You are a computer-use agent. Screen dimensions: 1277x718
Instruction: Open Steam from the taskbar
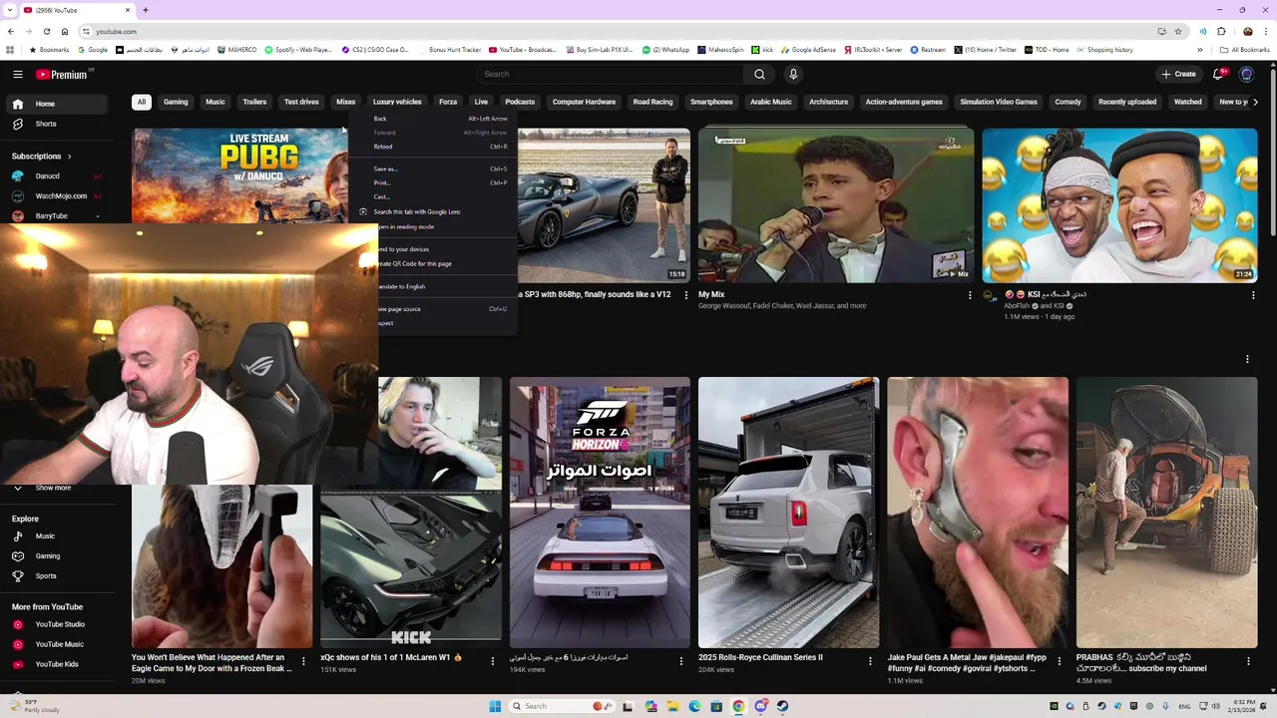(782, 706)
